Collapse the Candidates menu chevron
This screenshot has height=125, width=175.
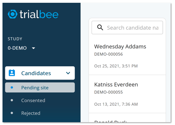pyautogui.click(x=68, y=73)
